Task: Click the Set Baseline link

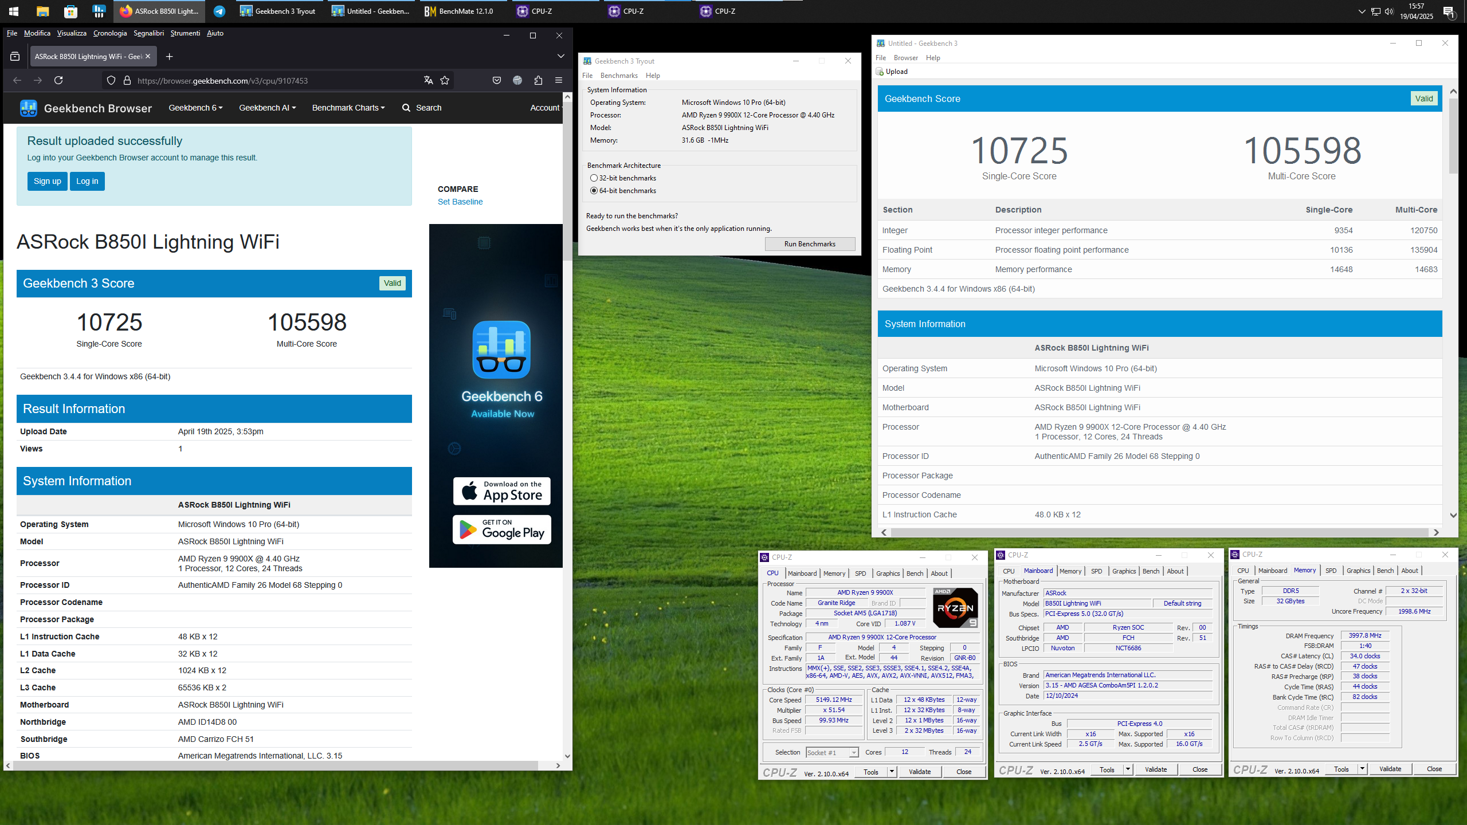Action: point(460,202)
